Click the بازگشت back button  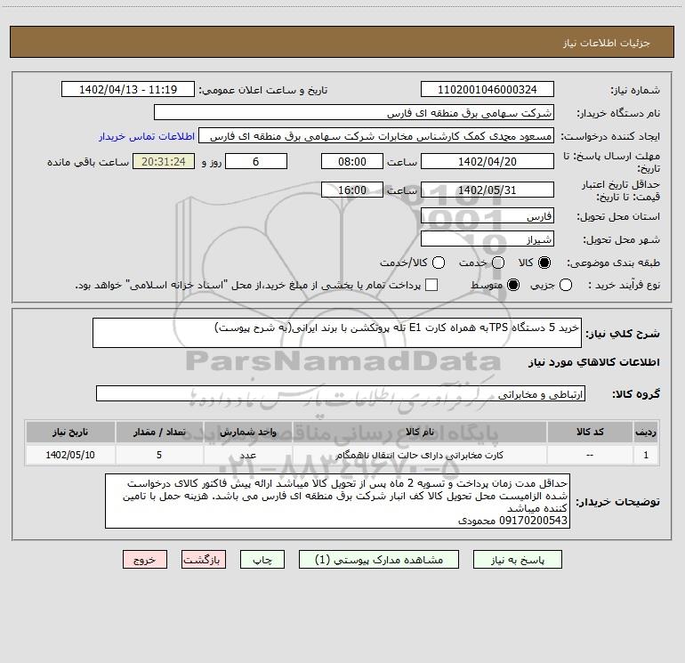coord(204,560)
